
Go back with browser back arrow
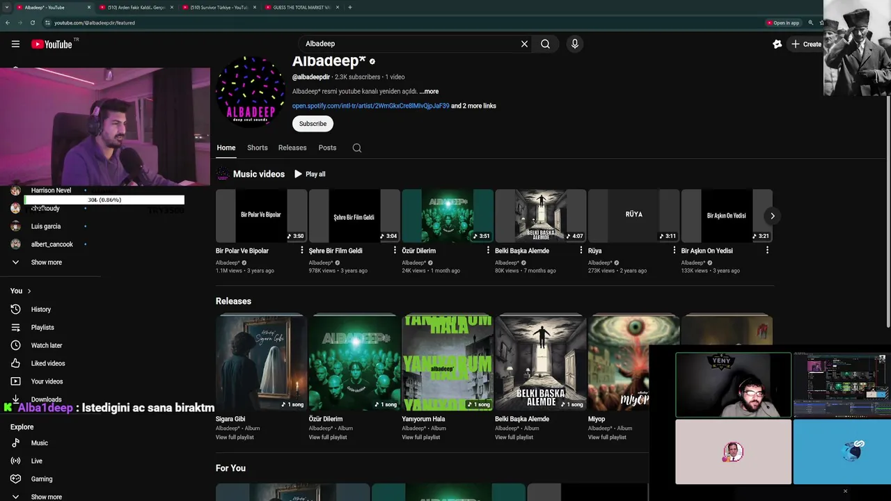coord(7,23)
